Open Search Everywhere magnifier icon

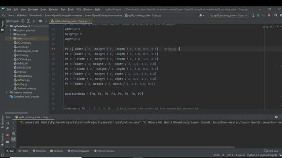276,15
